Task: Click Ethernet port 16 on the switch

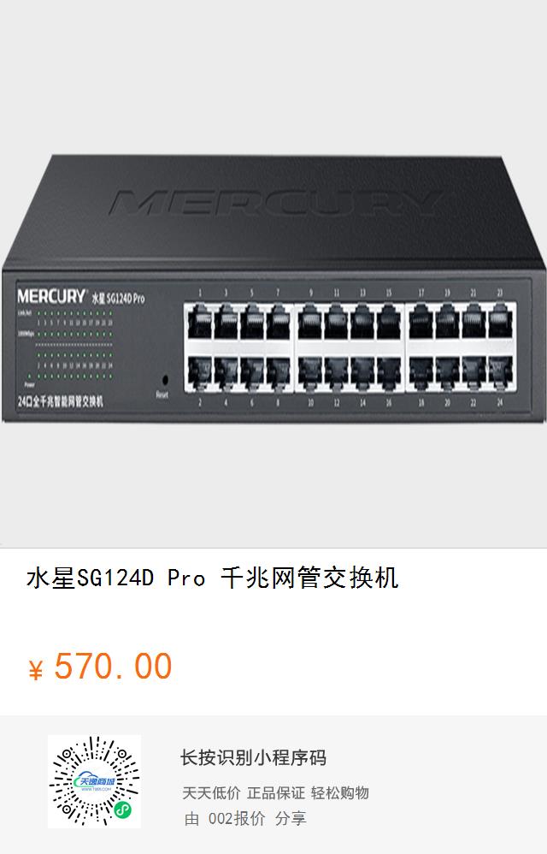Action: click(389, 374)
